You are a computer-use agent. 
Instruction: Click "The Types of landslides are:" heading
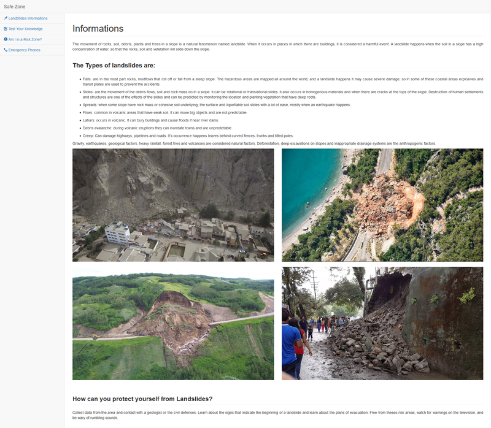(114, 66)
